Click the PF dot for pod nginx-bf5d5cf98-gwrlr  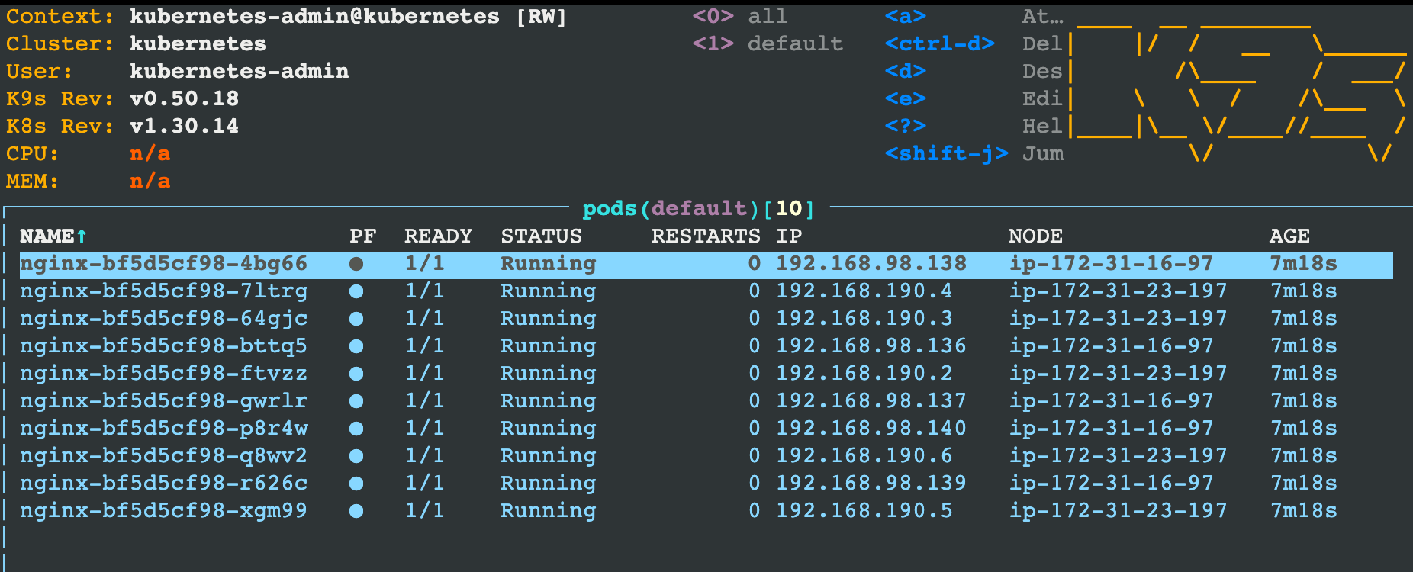point(356,401)
